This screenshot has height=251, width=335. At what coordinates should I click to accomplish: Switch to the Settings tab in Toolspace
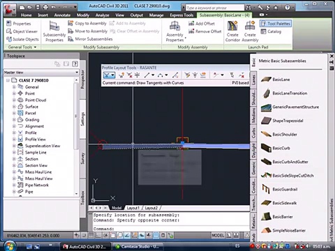(x=83, y=119)
